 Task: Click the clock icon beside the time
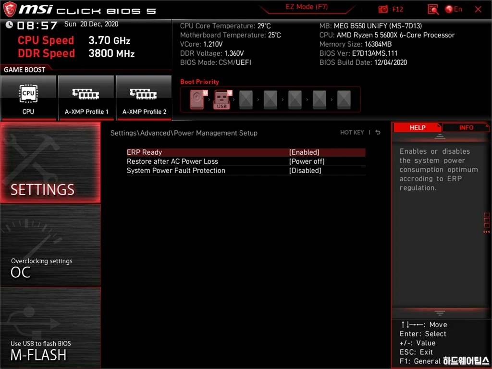9,25
